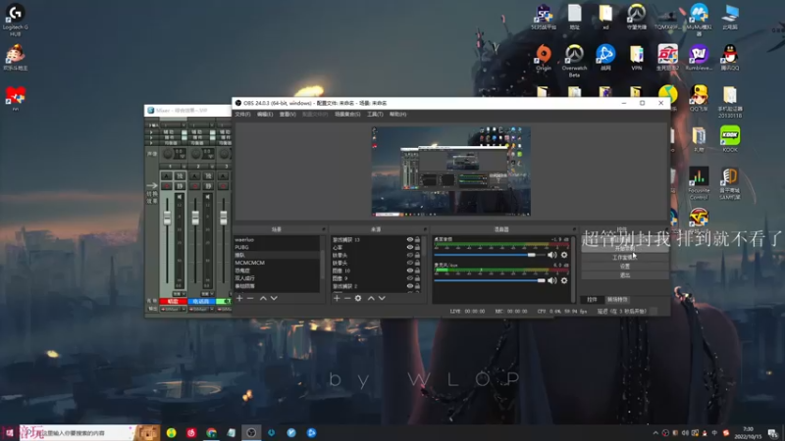Switch to Scene Transitions (转场特效) tab
785x441 pixels.
point(617,300)
